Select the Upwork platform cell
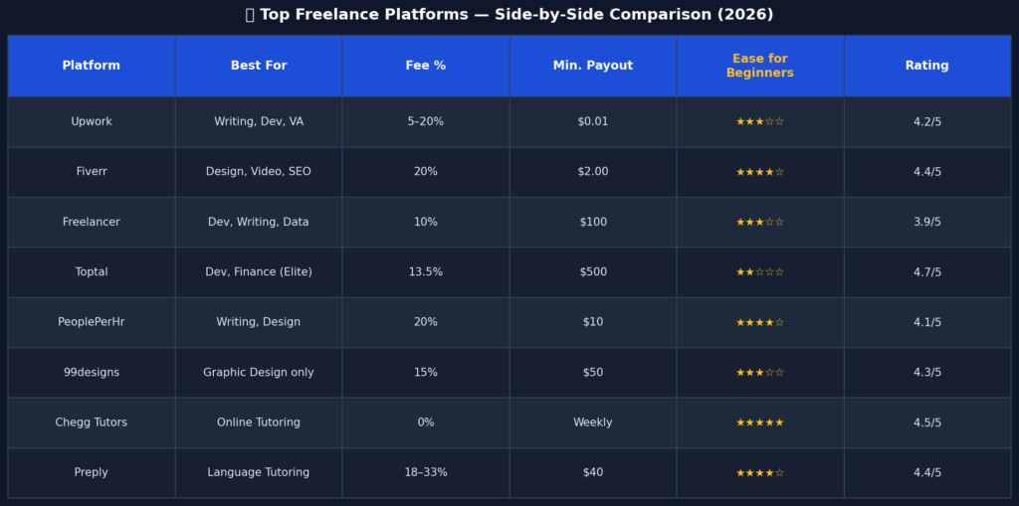Viewport: 1019px width, 506px height. 92,121
